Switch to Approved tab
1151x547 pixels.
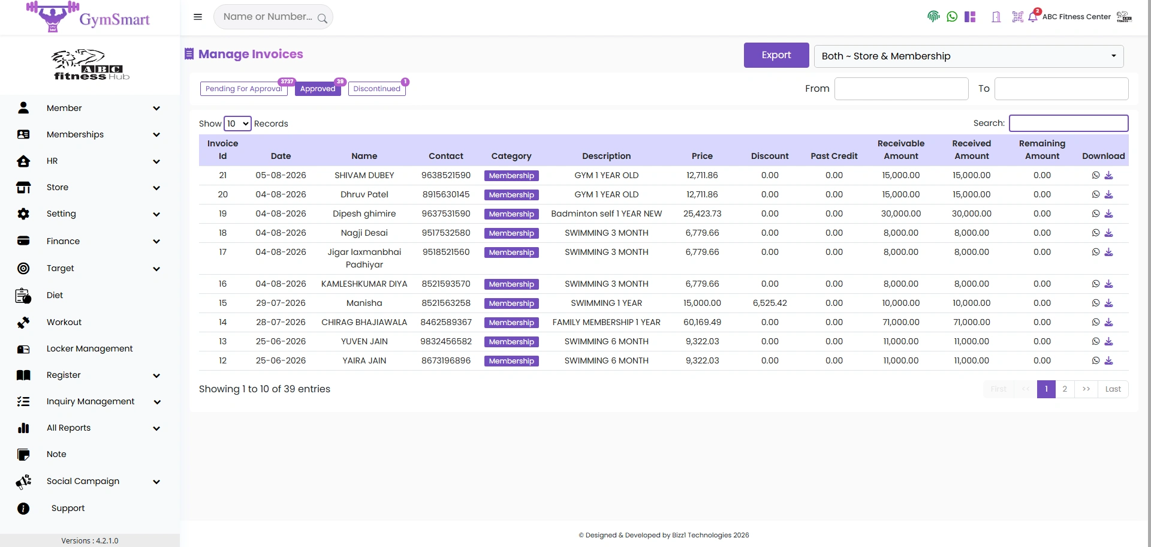pyautogui.click(x=318, y=89)
